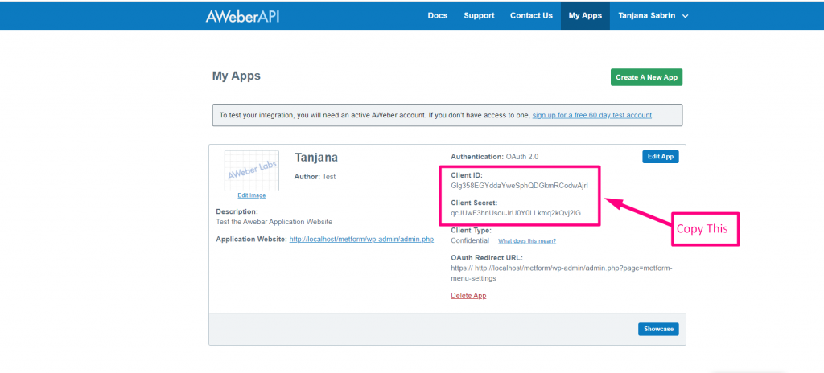This screenshot has height=373, width=824.
Task: Click the app description text
Action: (274, 222)
